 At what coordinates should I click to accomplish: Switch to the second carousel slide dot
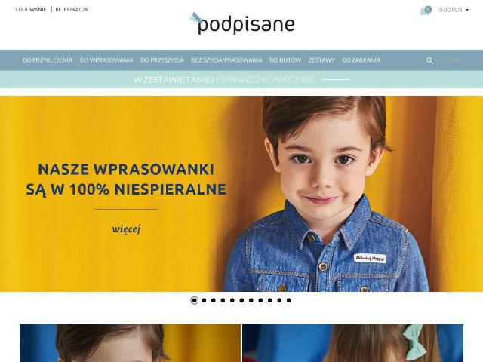(204, 300)
